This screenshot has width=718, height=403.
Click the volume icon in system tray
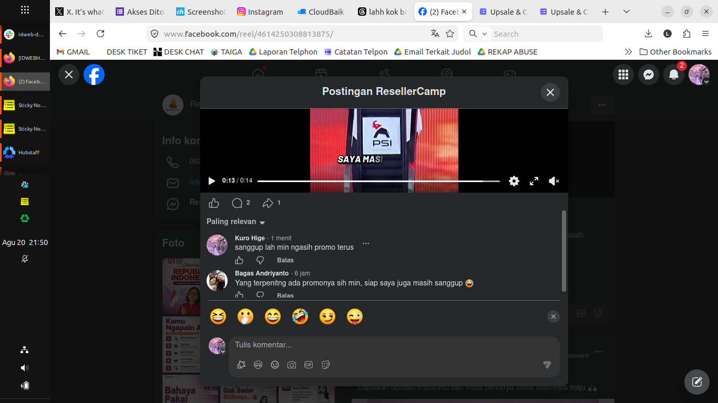[25, 368]
